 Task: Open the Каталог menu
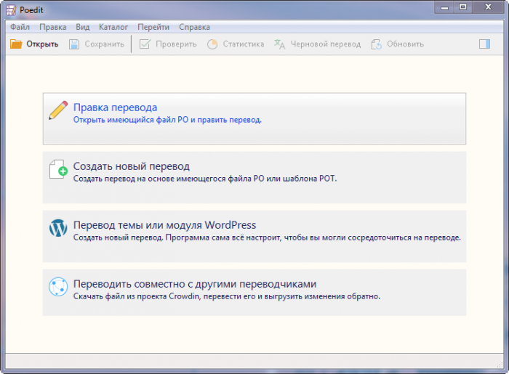[113, 27]
